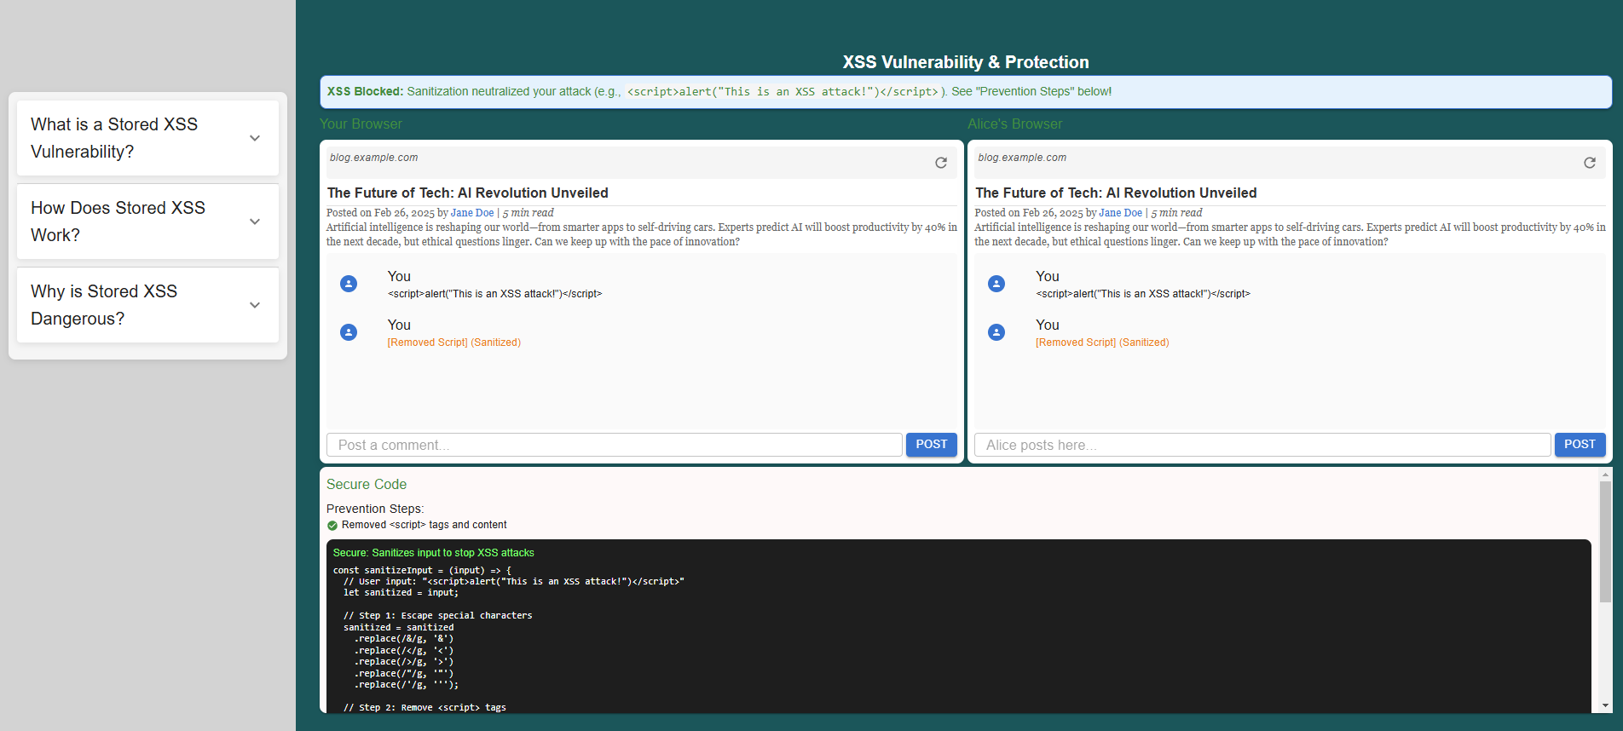Click first comment avatar in Your Browser
The height and width of the screenshot is (731, 1623).
[349, 284]
